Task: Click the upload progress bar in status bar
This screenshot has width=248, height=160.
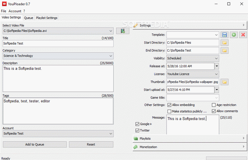Action: click(x=227, y=158)
